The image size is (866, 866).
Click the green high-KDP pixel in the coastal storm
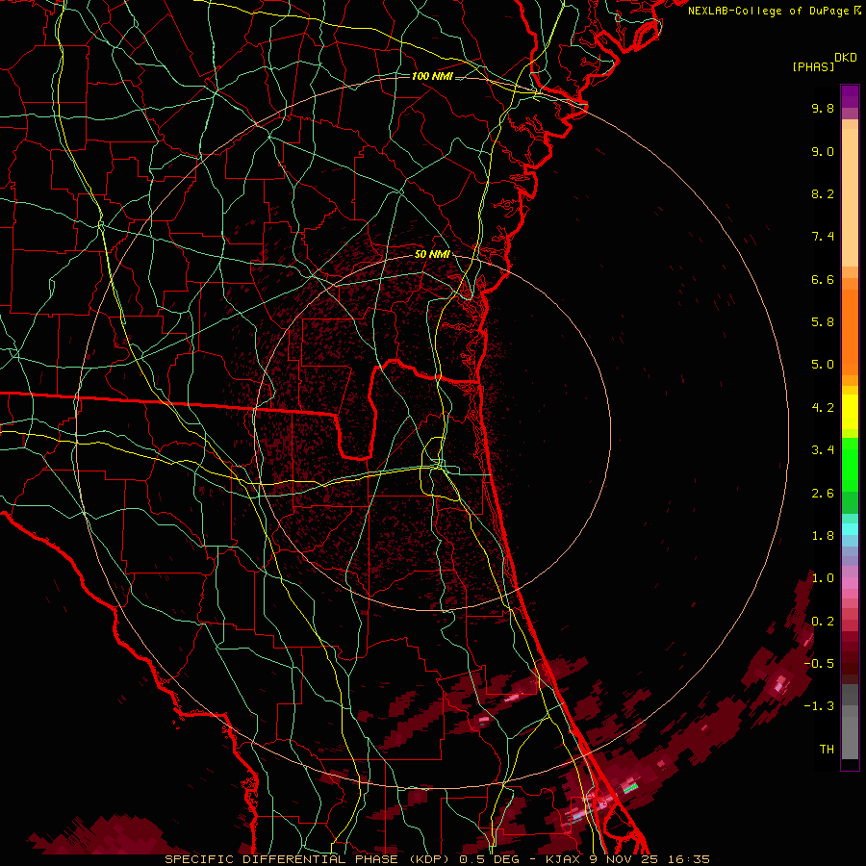(x=630, y=788)
